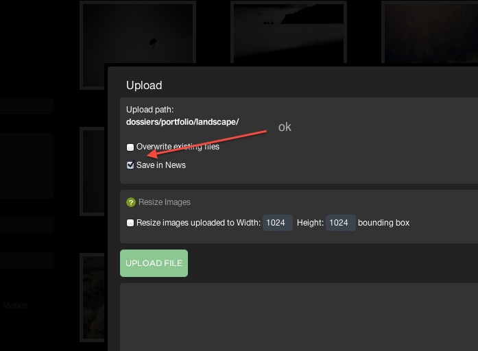
Task: Click the Width input field showing 1024
Action: pos(278,223)
